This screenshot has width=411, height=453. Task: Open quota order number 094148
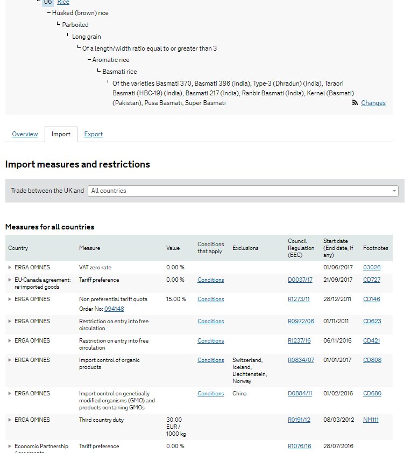[114, 309]
